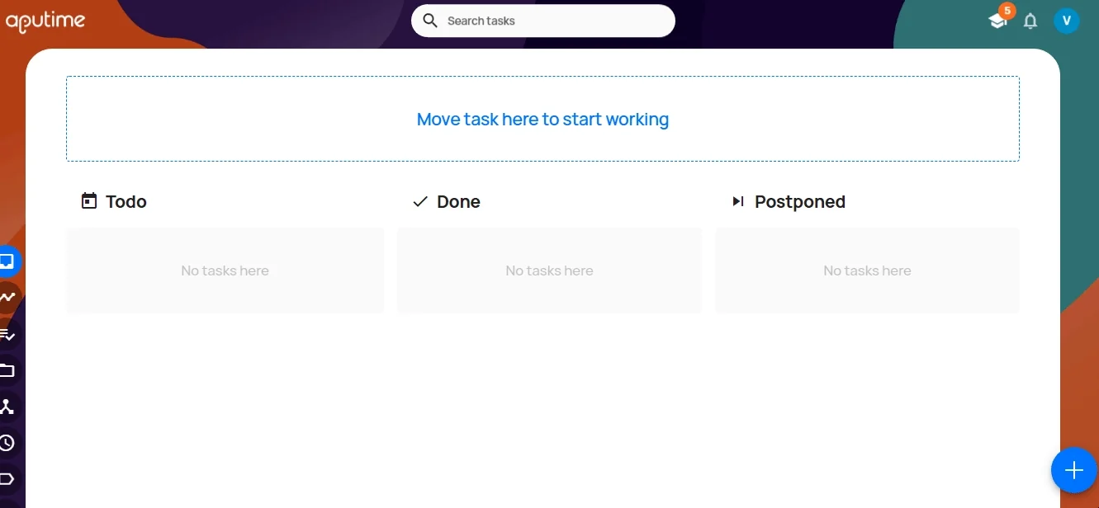Viewport: 1099px width, 508px height.
Task: Open the hierarchy nodes sidebar icon
Action: coord(7,407)
